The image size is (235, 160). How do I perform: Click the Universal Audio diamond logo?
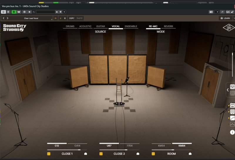click(229, 27)
